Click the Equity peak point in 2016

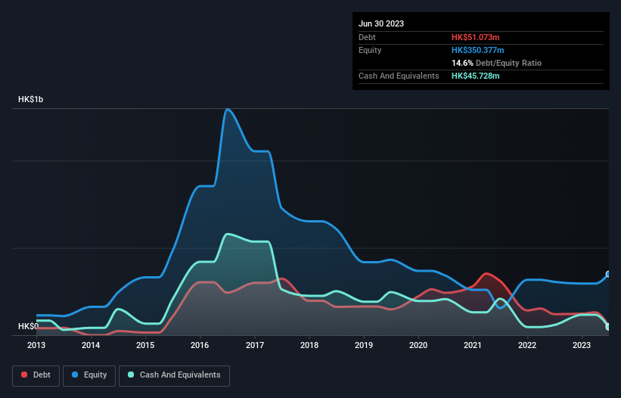[228, 109]
